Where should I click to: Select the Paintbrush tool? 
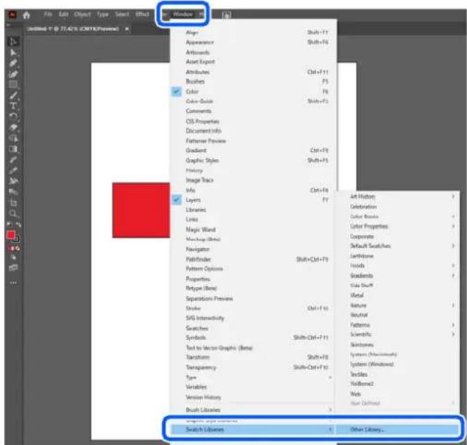12,96
